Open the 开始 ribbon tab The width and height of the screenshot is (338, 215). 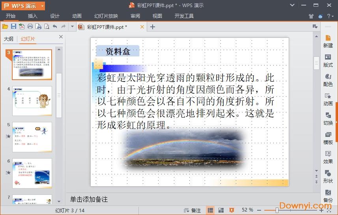tap(11, 16)
